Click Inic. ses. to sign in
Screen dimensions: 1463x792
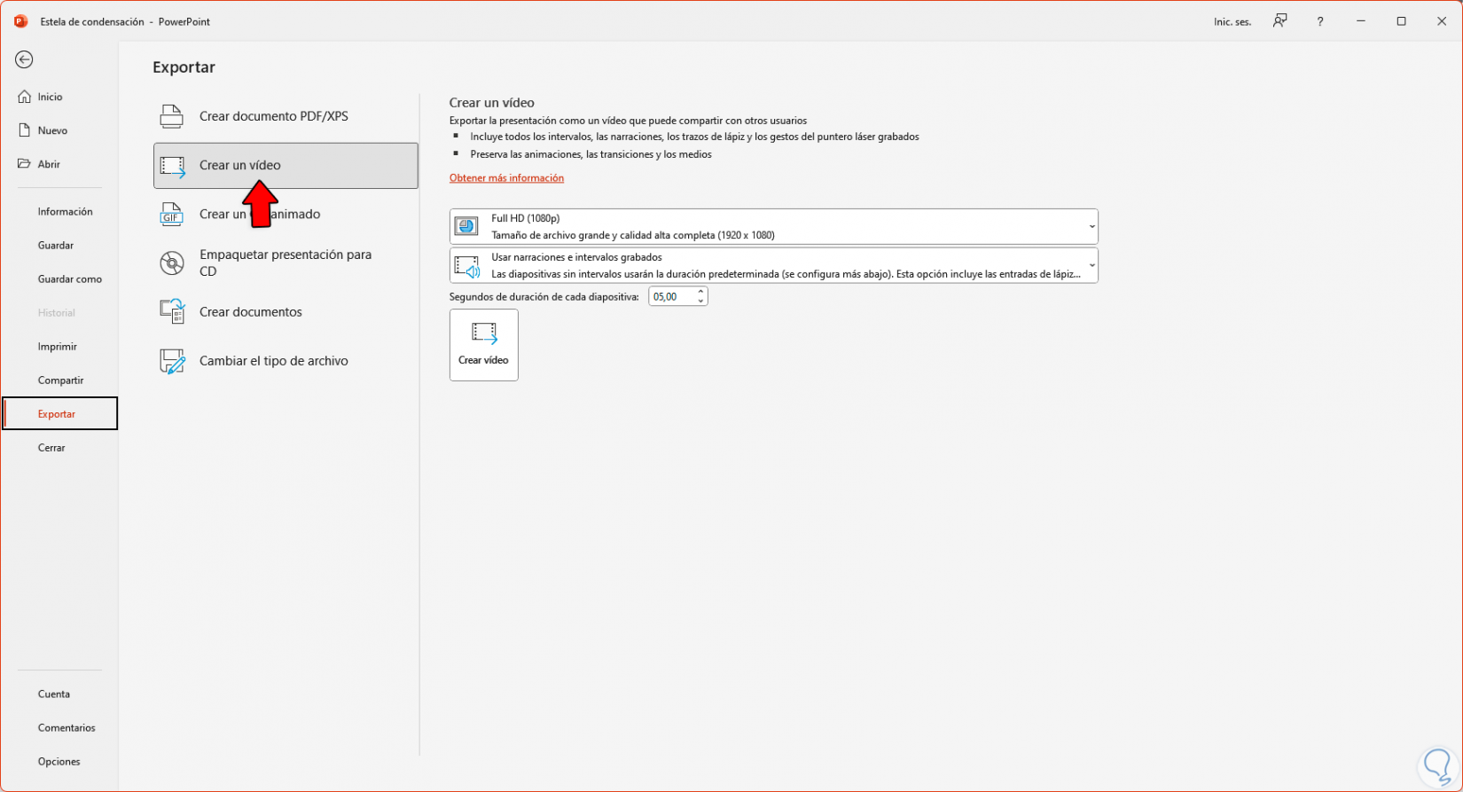click(1232, 22)
